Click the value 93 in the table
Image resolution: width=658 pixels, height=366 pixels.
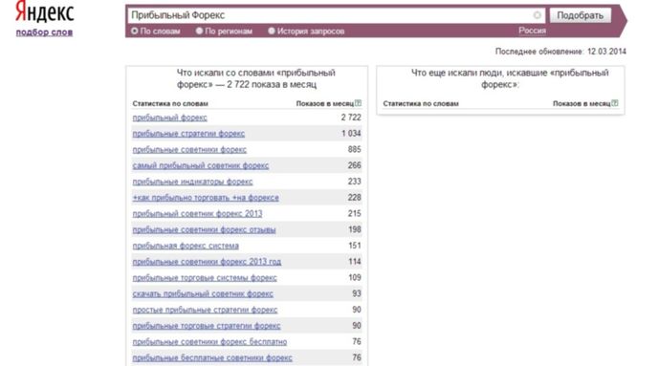pos(357,293)
